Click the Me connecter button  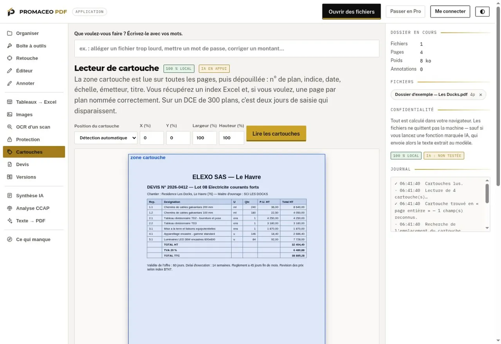(x=450, y=11)
